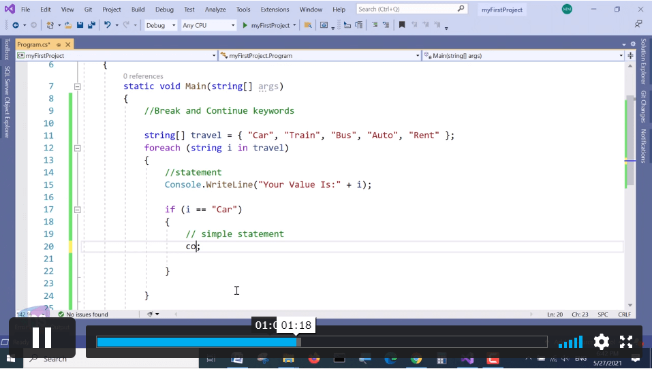Expand the start target dropdown arrow beside myFirstProject
Screen dimensions: 652x369
coord(294,25)
